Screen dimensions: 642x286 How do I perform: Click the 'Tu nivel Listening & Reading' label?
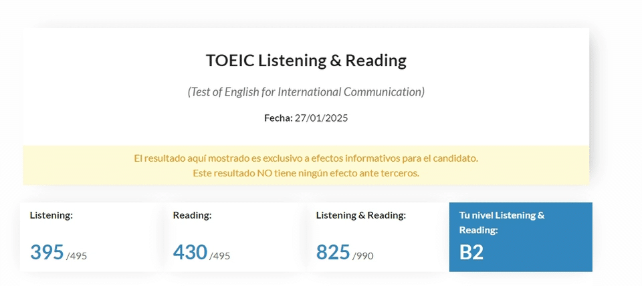click(x=502, y=223)
